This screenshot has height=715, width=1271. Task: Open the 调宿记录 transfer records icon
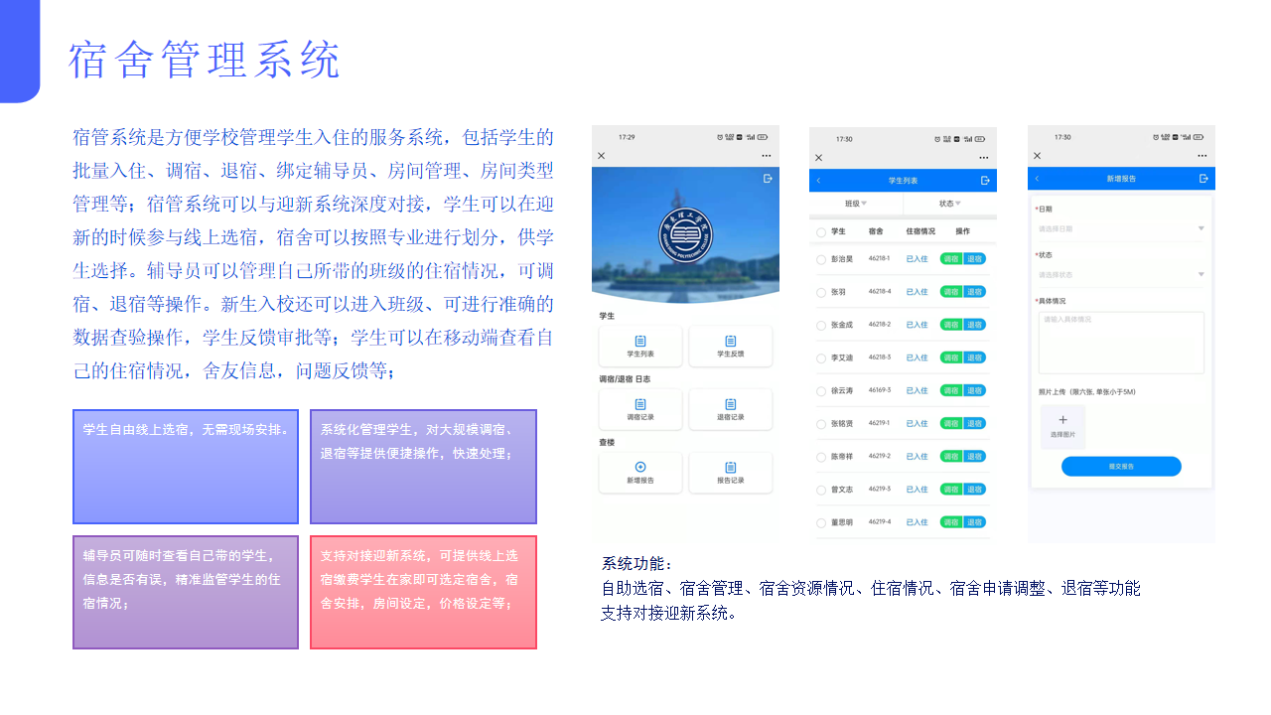coord(640,405)
